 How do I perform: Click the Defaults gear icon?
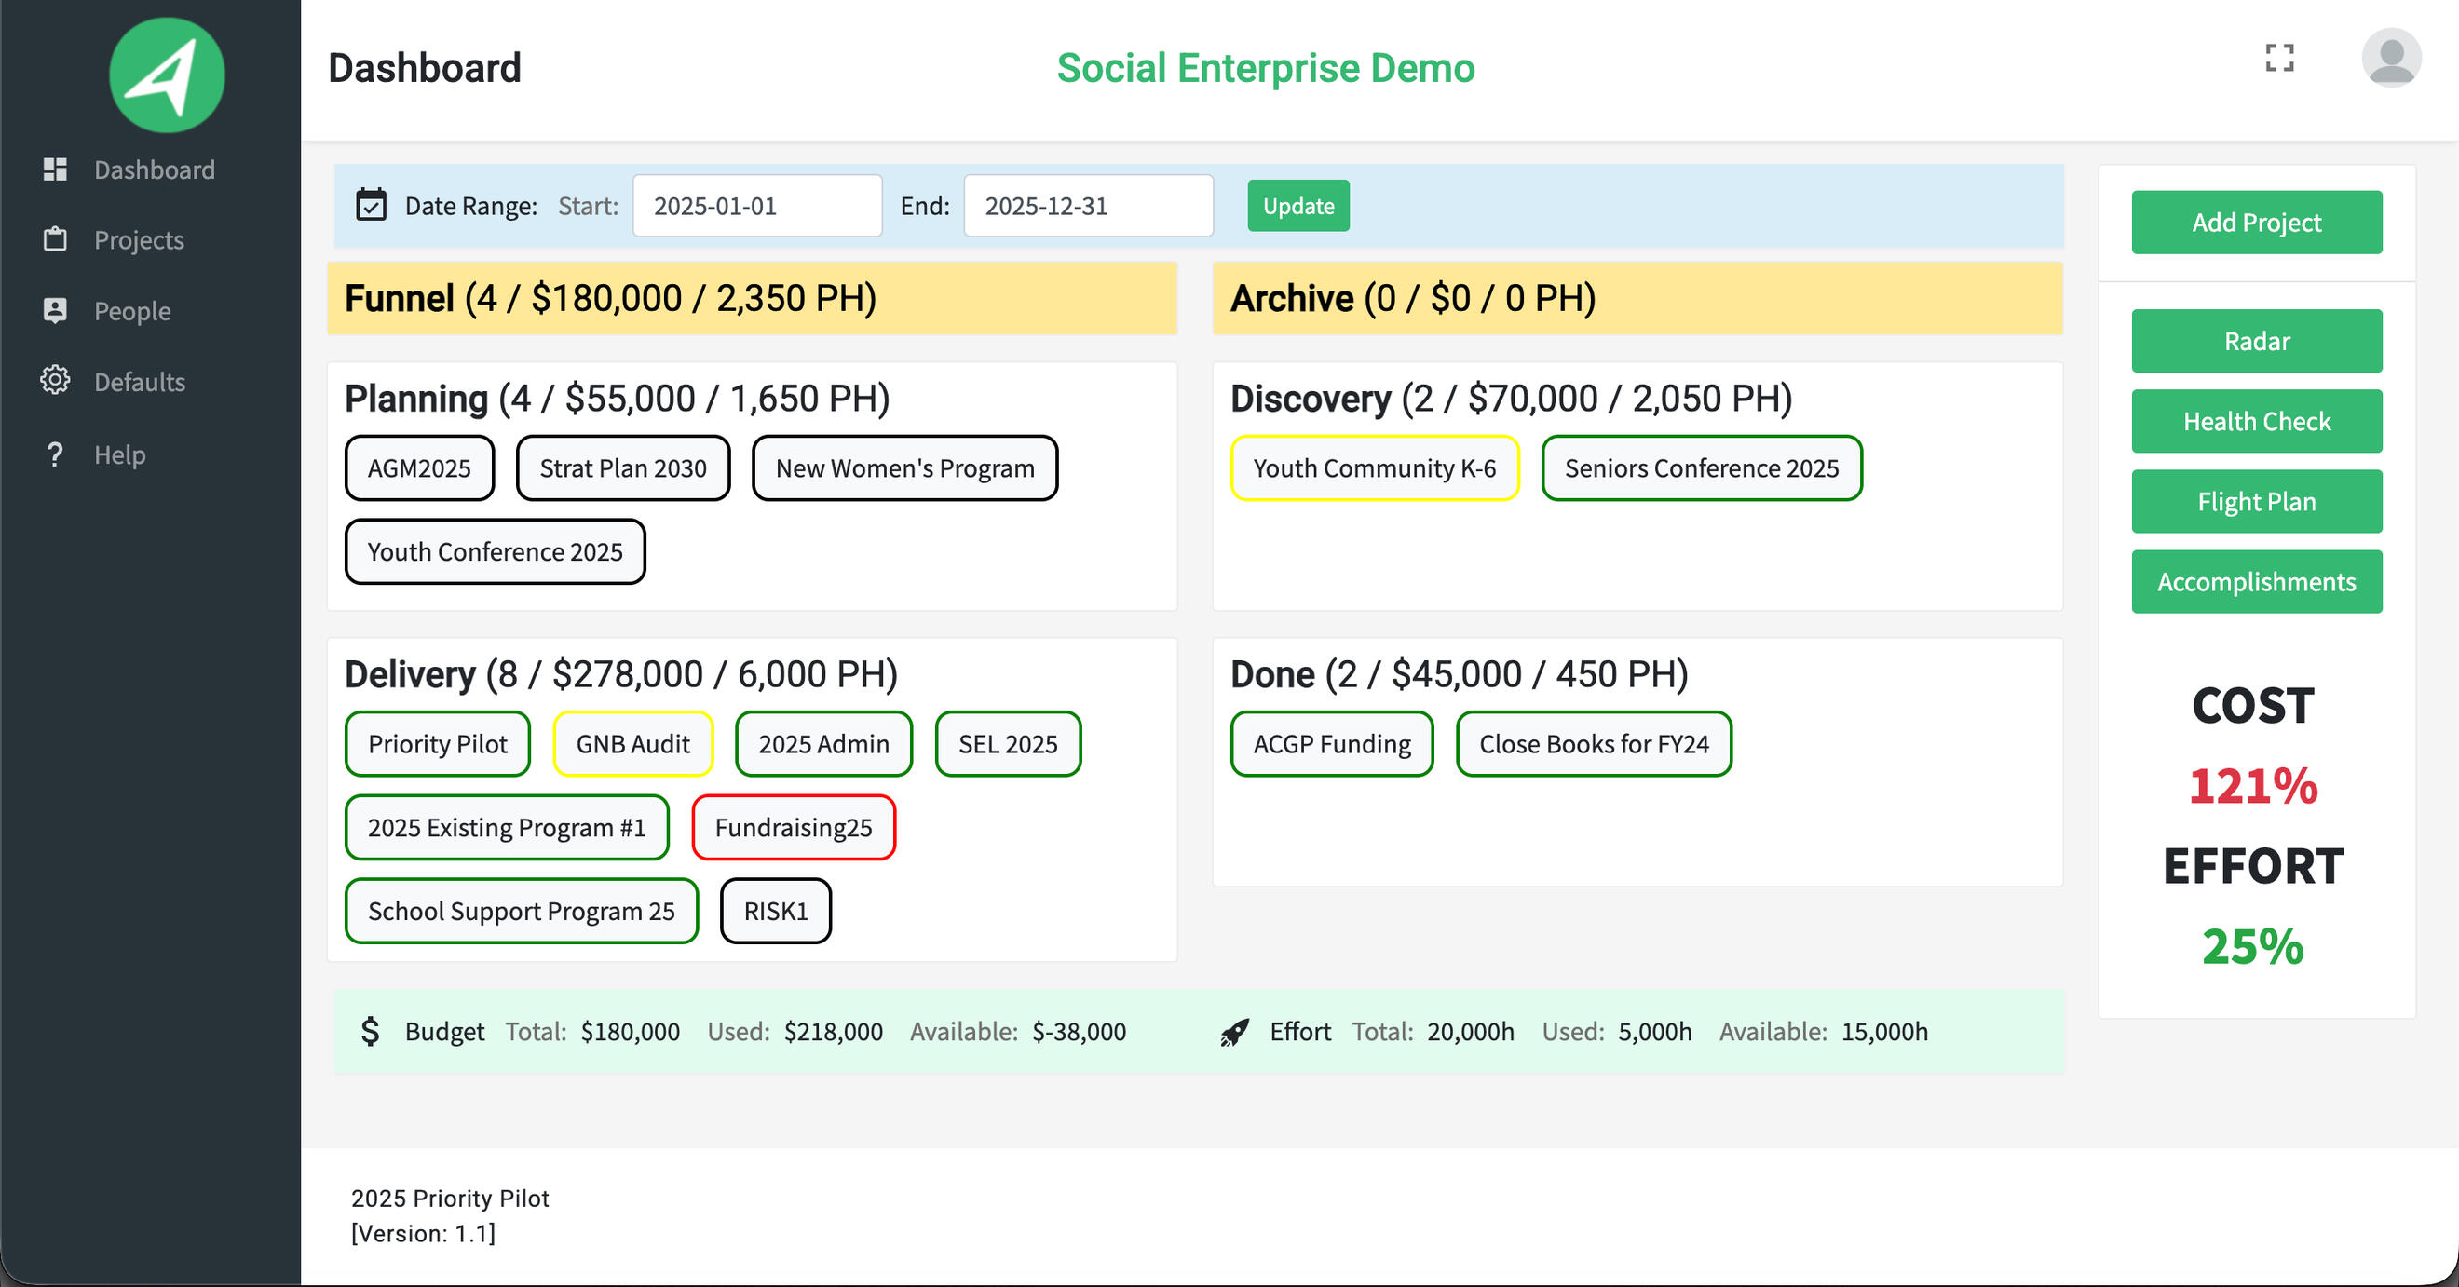[x=55, y=380]
